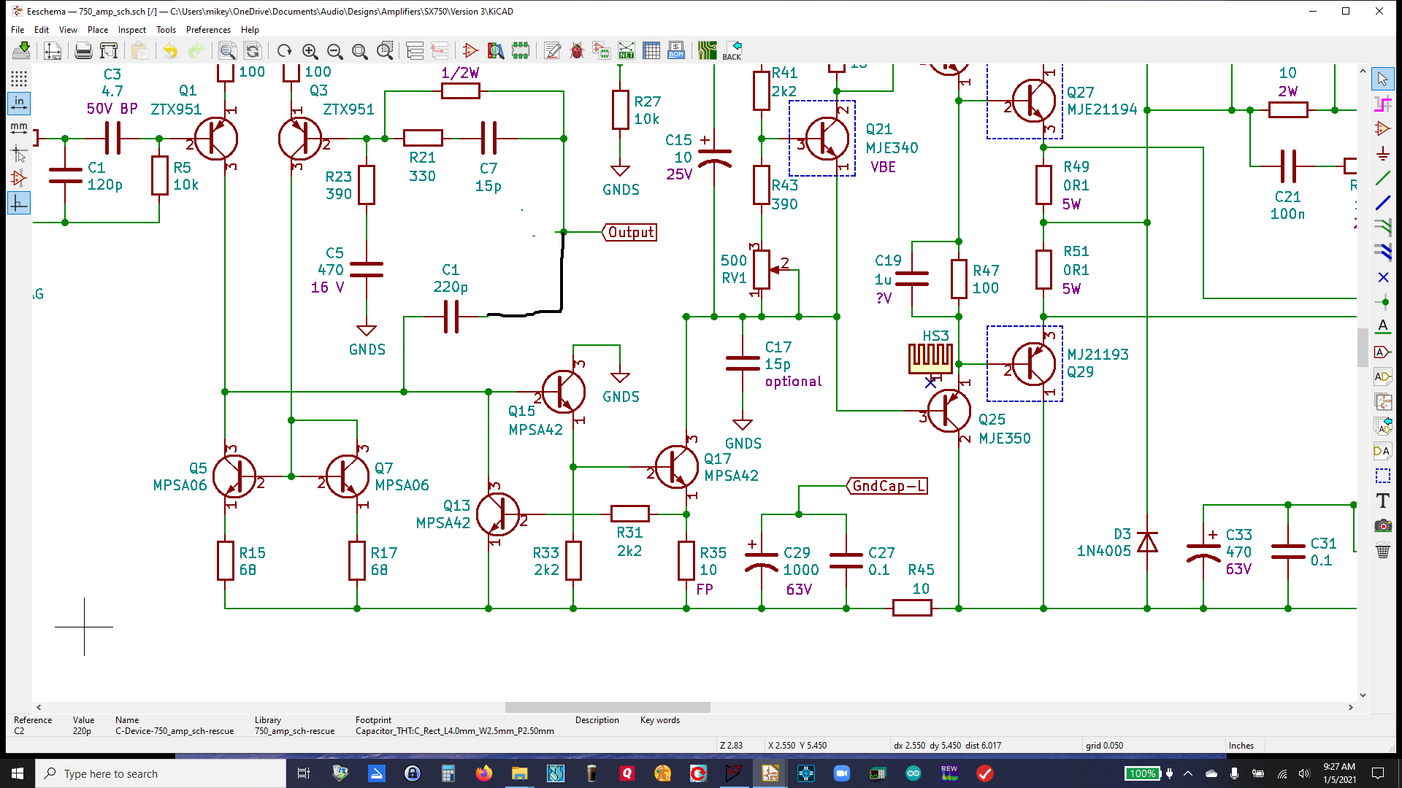Select the place bus tool
The width and height of the screenshot is (1402, 788).
click(x=1382, y=203)
